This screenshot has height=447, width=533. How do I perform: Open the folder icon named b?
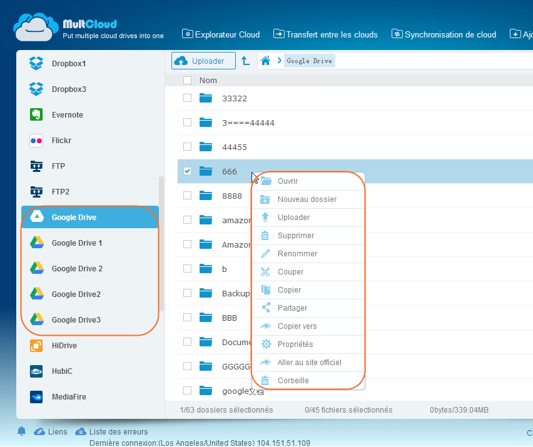pos(206,269)
